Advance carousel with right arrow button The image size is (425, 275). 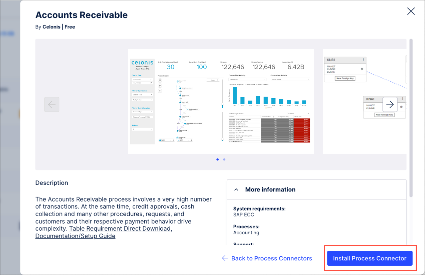point(390,104)
